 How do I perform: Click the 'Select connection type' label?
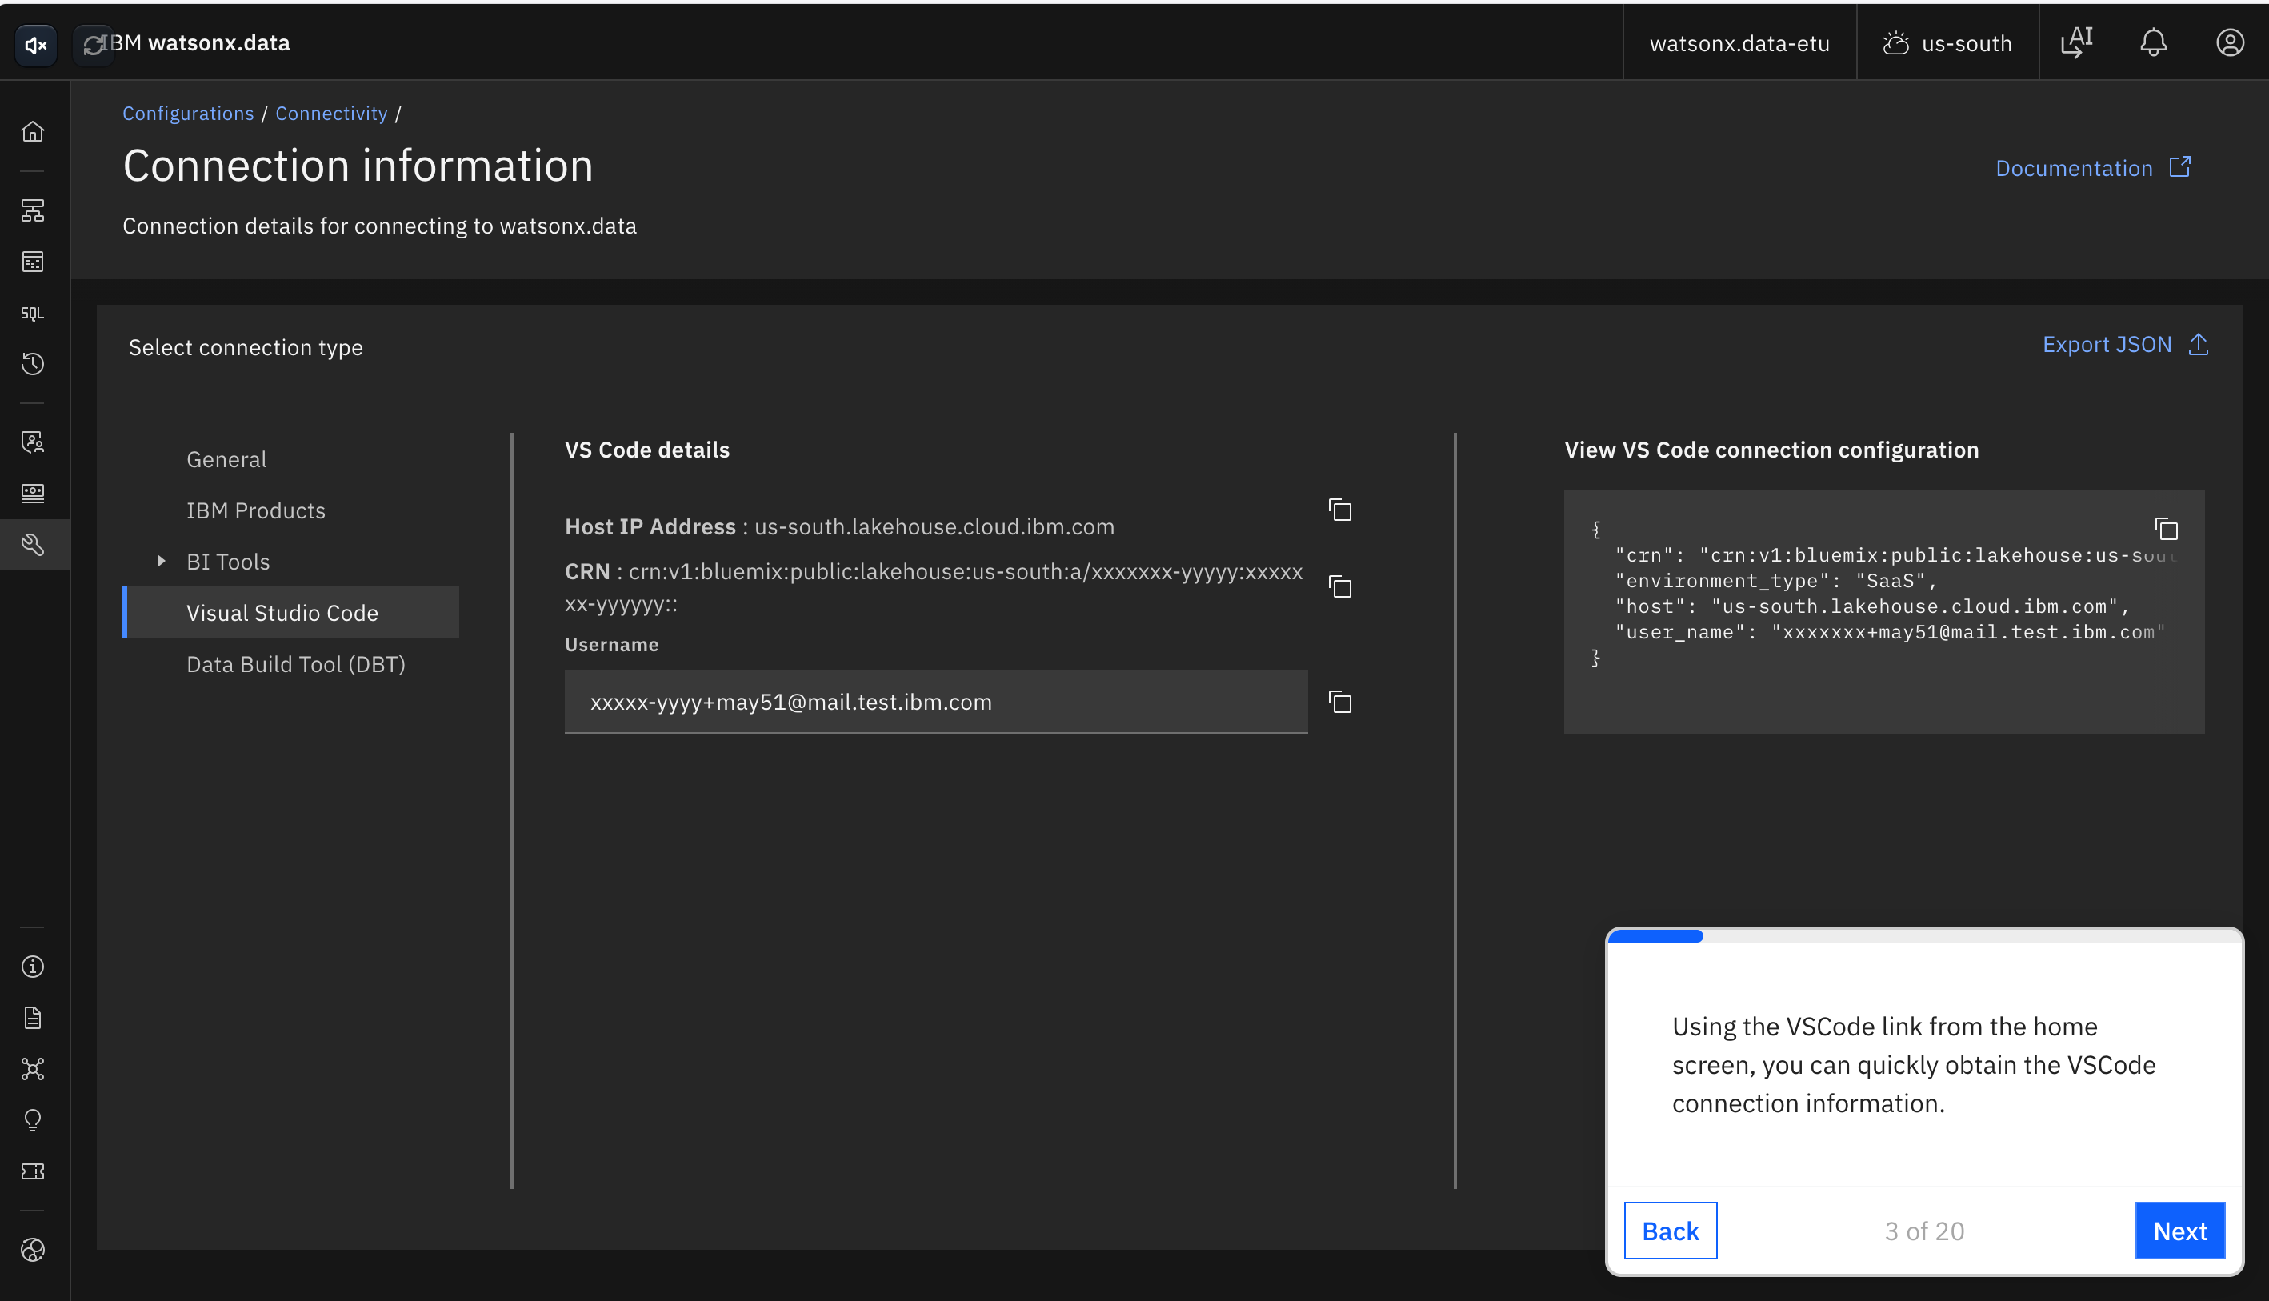(x=246, y=346)
